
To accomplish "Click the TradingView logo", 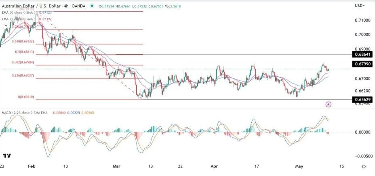I will pos(7,156).
